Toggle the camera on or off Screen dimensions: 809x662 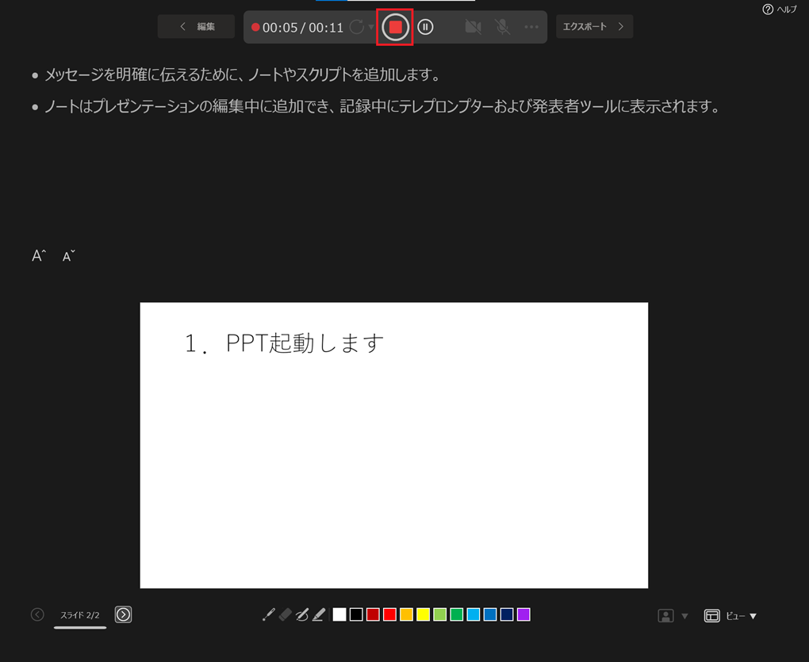point(473,27)
